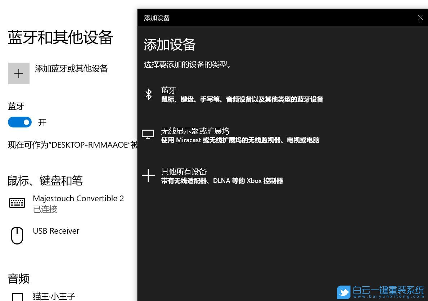
Task: Close the 添加设备 dialog
Action: [x=420, y=18]
